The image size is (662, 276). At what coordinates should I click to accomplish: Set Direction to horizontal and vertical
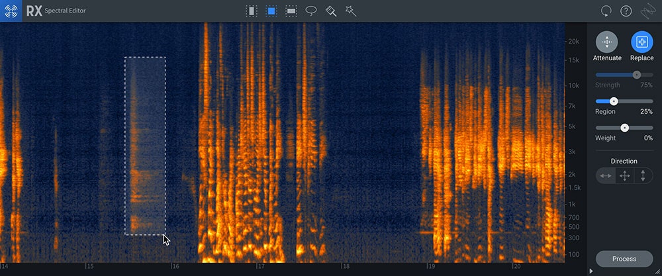624,175
